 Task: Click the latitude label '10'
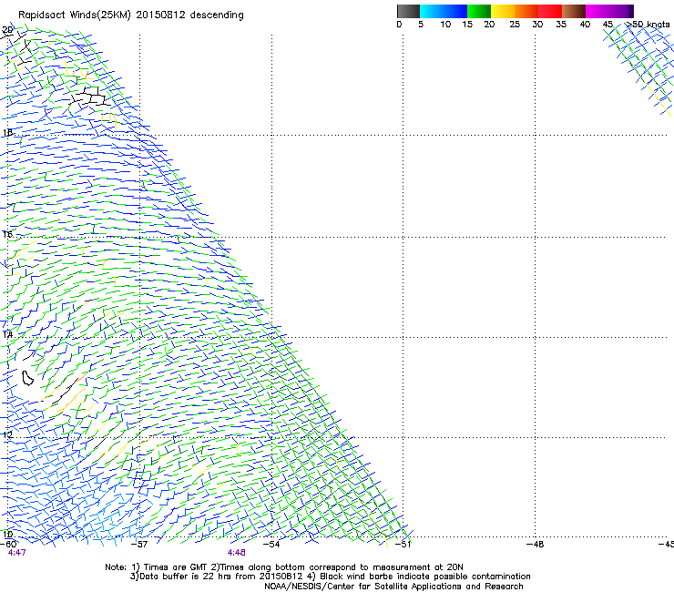click(7, 535)
